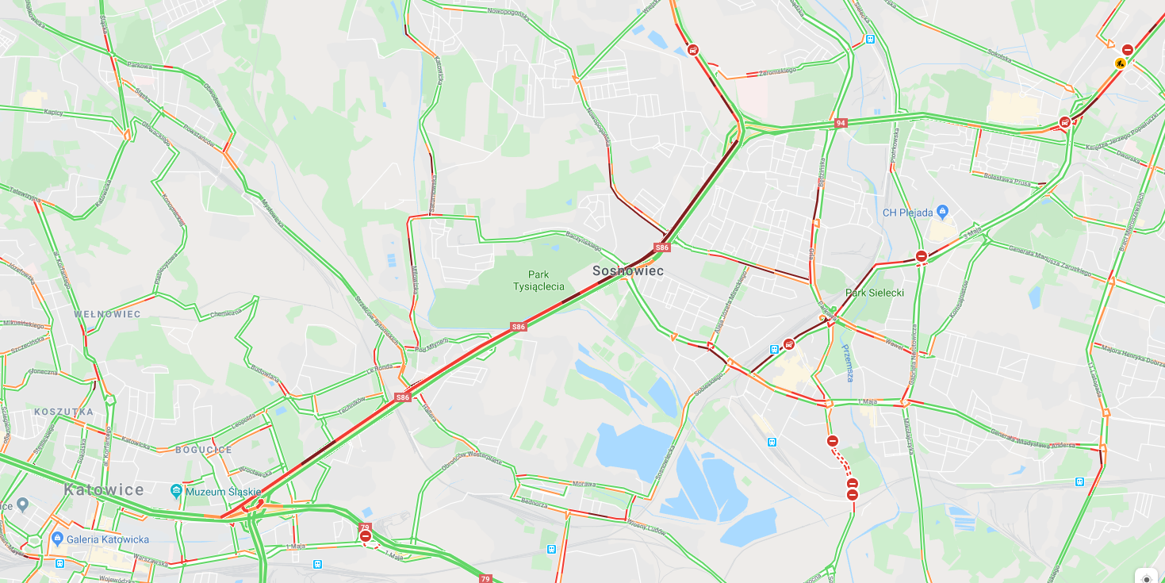Screen dimensions: 1165x583
Task: Click the orange roadworks construction icon
Action: pyautogui.click(x=1121, y=63)
